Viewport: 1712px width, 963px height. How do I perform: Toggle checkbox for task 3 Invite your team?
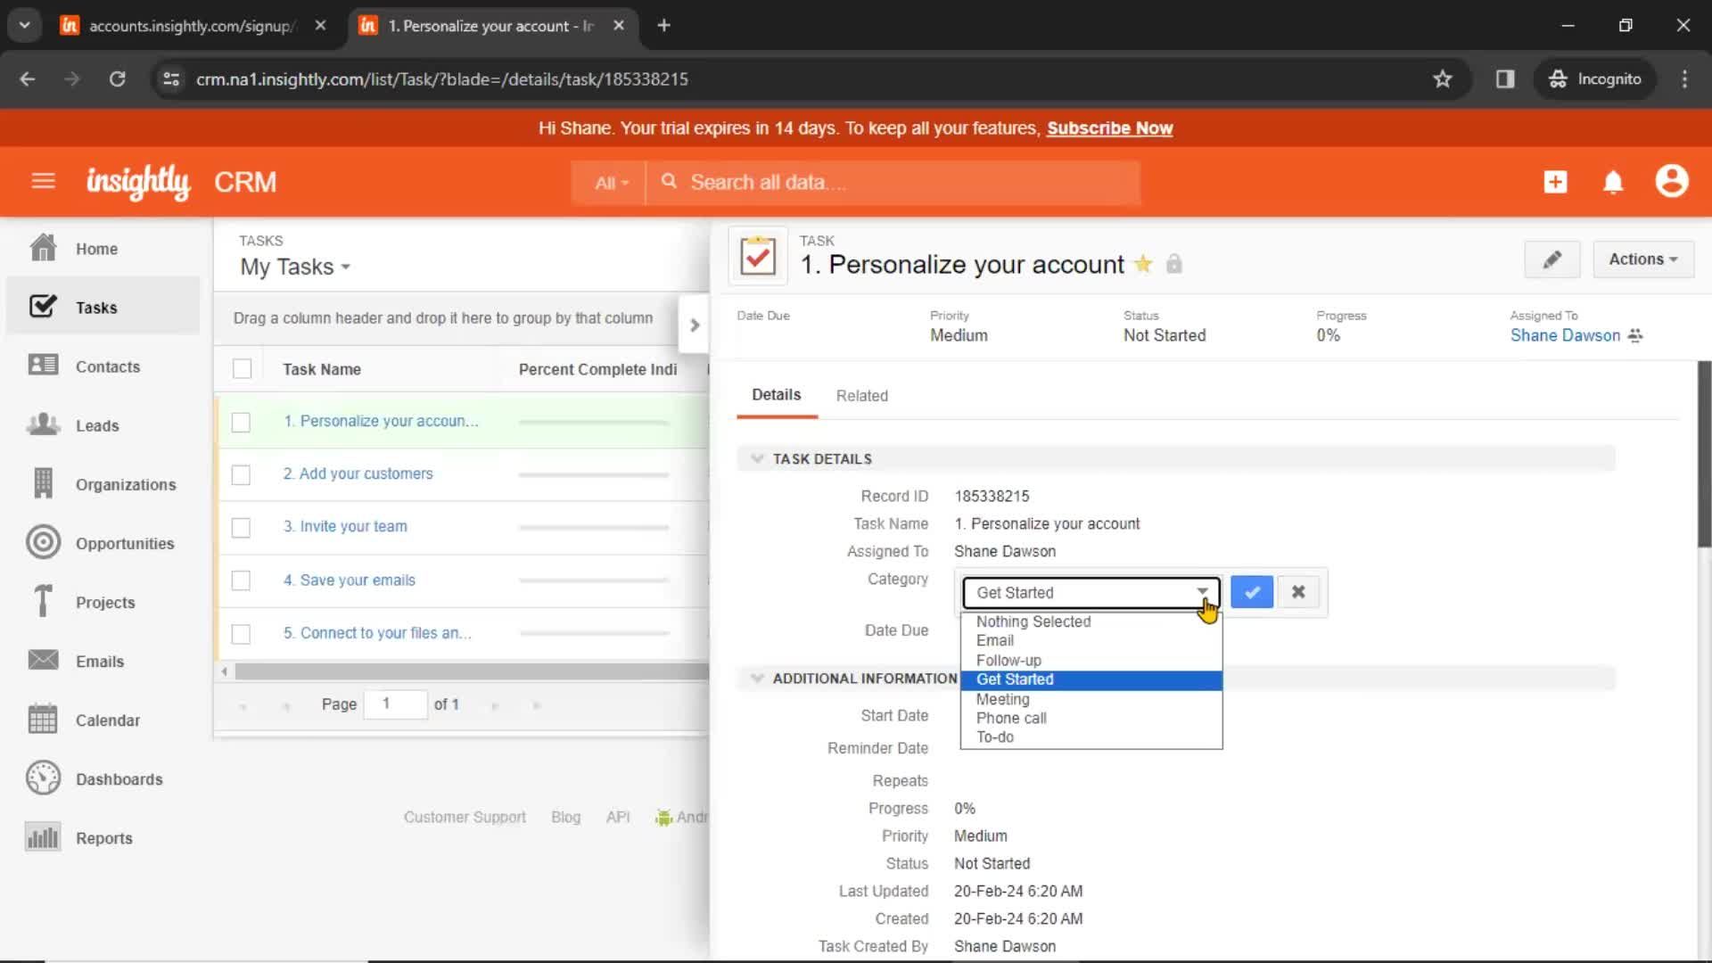(243, 527)
